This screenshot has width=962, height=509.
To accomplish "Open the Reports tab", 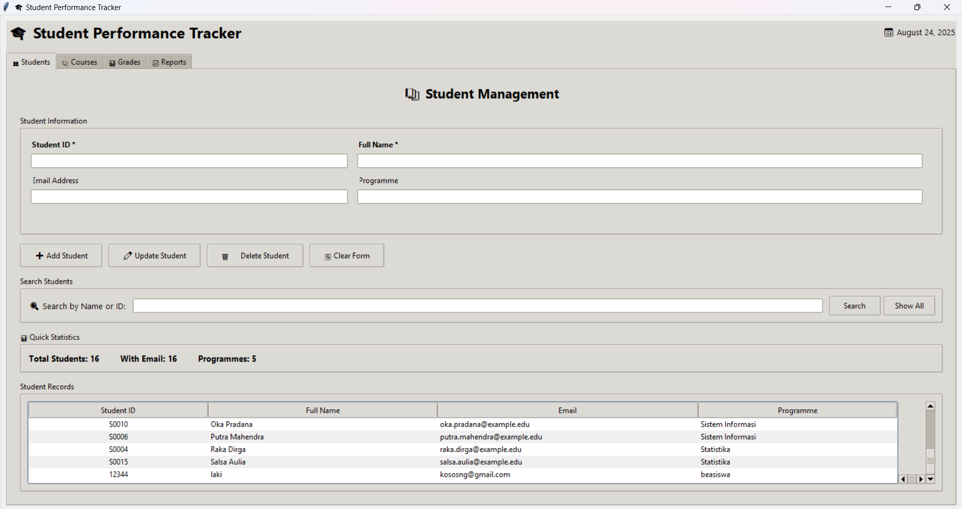I will 169,62.
